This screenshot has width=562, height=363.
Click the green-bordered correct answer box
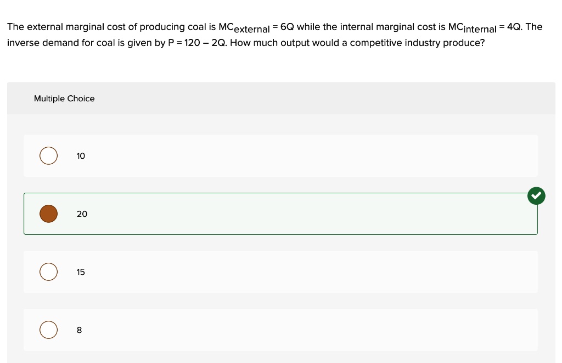coord(281,214)
